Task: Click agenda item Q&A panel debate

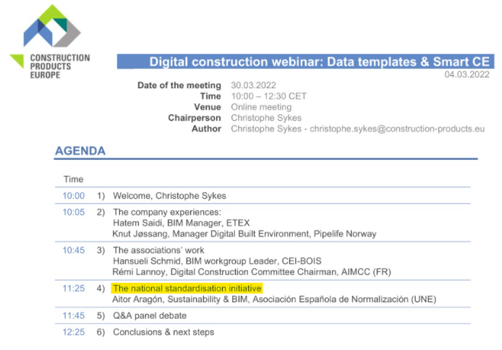Action: [x=150, y=316]
